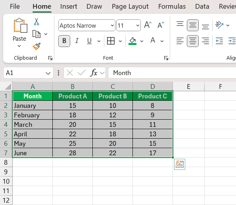Image resolution: width=236 pixels, height=205 pixels.
Task: Select column A header
Action: 33,87
